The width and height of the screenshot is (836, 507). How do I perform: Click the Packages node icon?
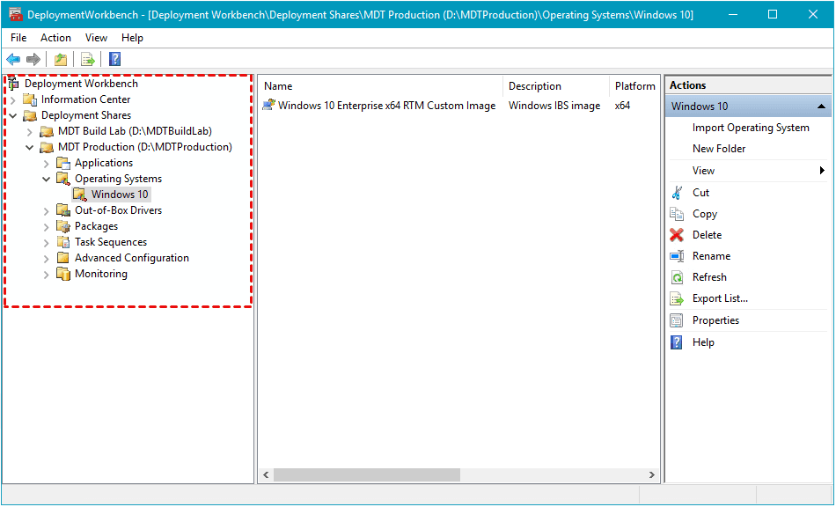coord(63,226)
